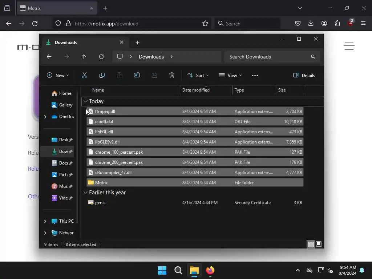Viewport: 372px width, 279px height.
Task: Show hidden system tray icons chevron
Action: (298, 270)
